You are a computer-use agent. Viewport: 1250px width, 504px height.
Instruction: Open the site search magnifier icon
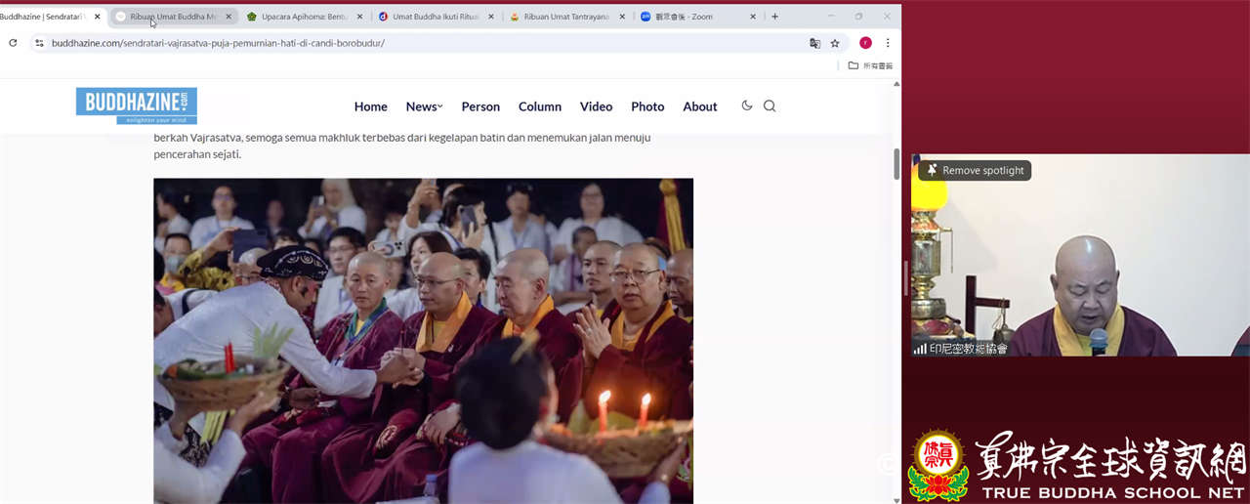point(770,106)
